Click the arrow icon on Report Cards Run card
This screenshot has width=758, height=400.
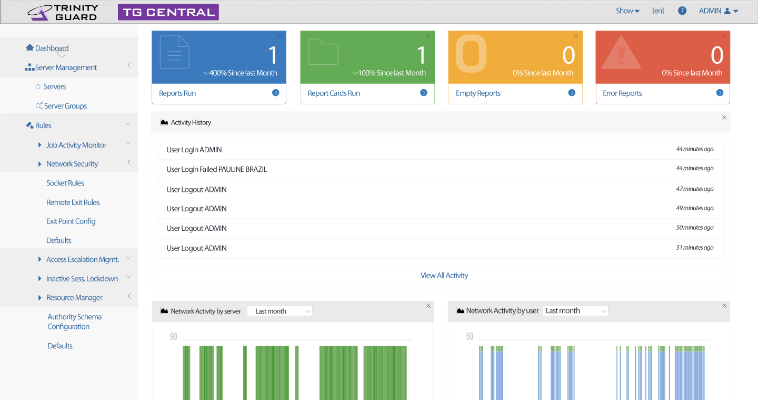(424, 92)
